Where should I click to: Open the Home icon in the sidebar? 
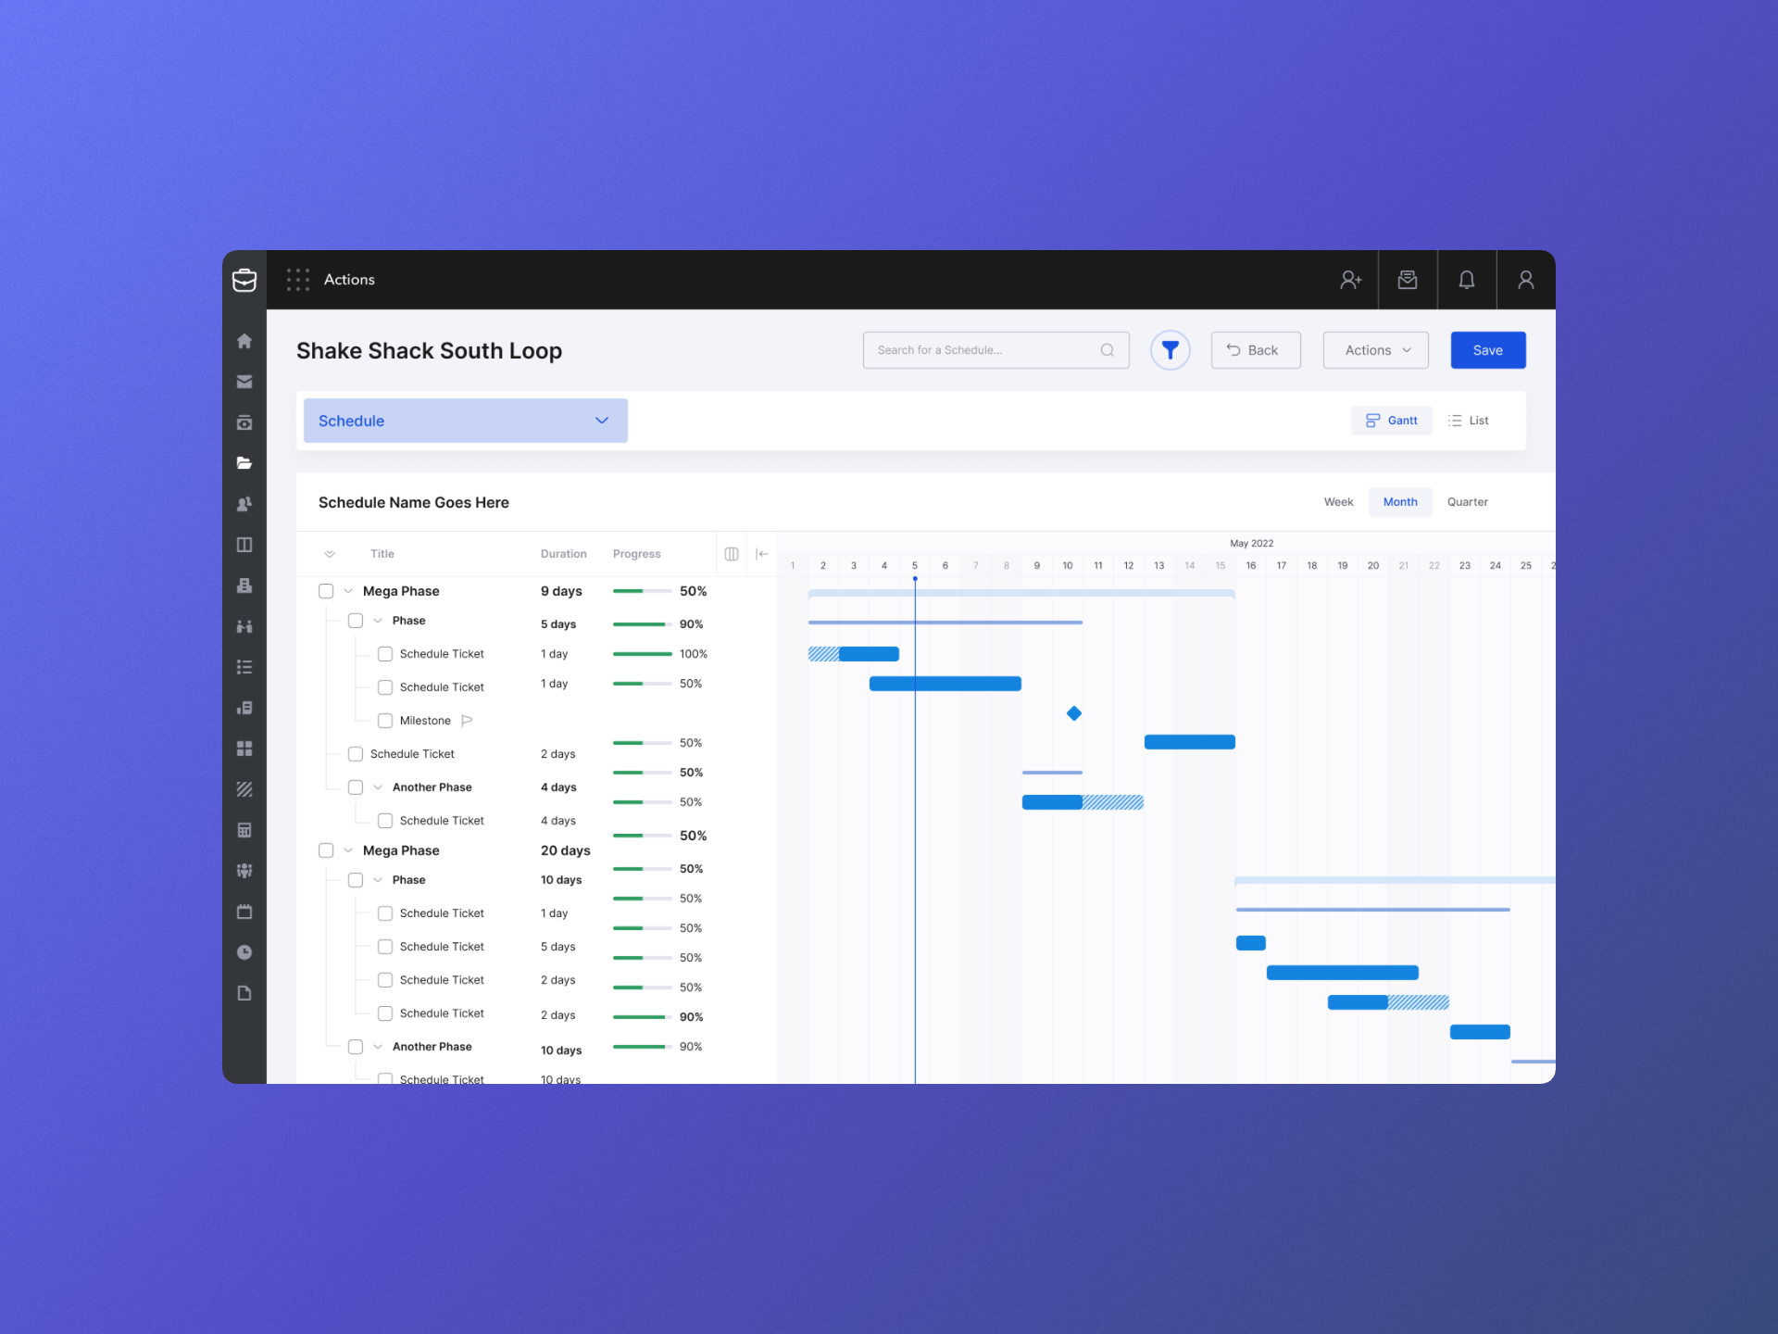pos(244,341)
